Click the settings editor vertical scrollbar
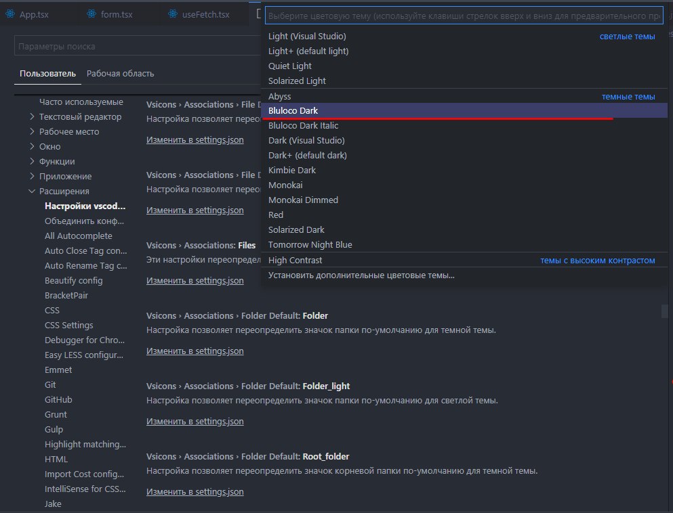Screen dimensions: 673x513 [664, 311]
